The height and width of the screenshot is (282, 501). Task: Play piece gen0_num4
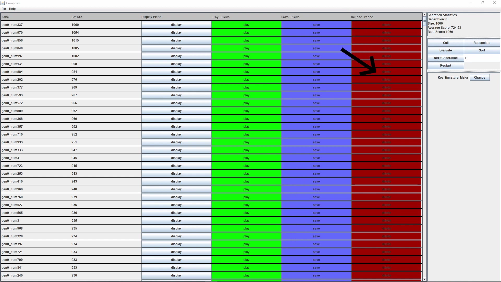(246, 158)
